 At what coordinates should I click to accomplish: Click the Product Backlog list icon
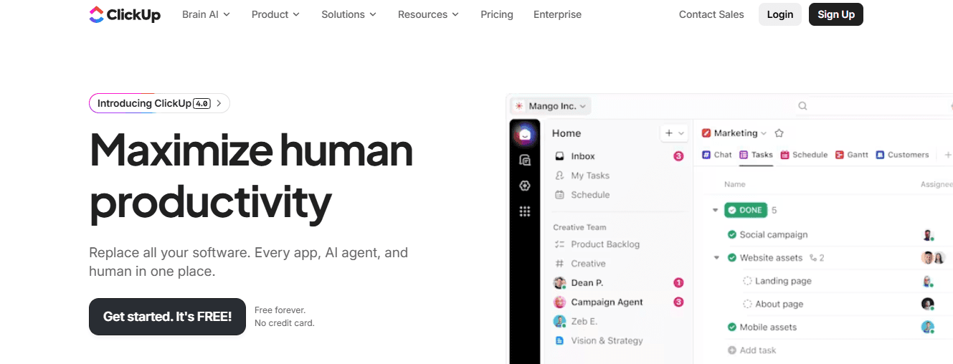coord(560,244)
